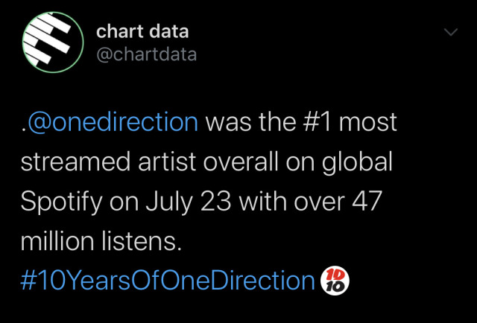
Task: Tap the "on global" text in tweet
Action: pyautogui.click(x=339, y=162)
